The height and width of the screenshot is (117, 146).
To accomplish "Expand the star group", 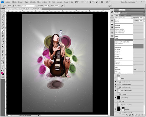I will point(118,101).
